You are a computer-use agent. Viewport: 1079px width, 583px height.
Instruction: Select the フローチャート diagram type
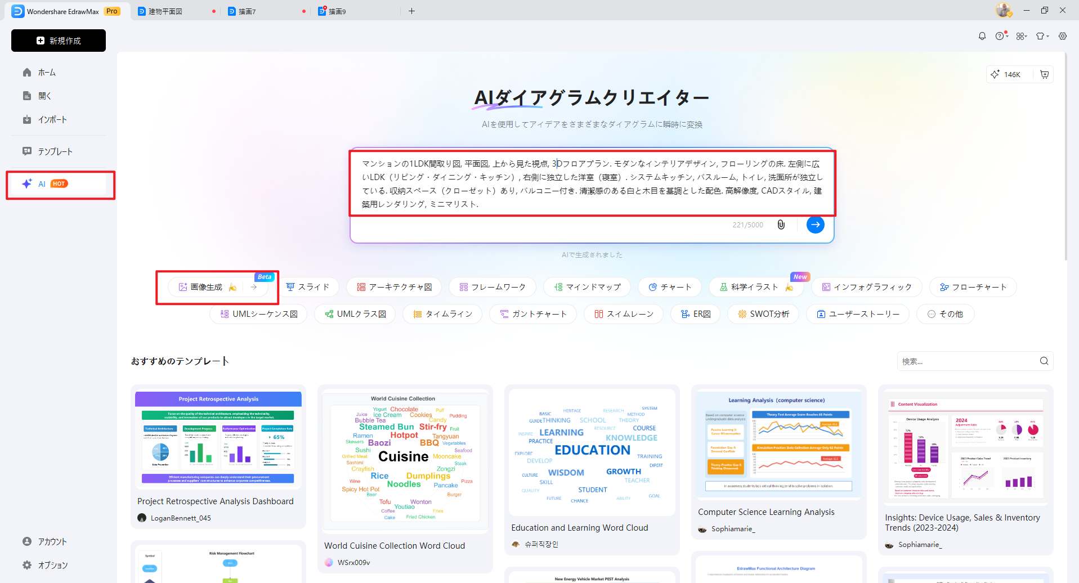click(x=972, y=286)
